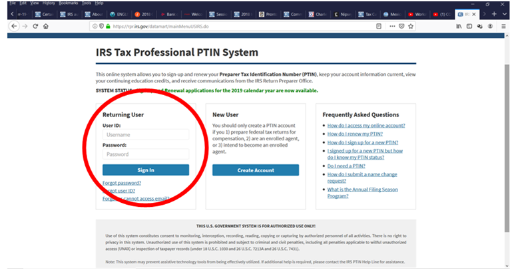The image size is (514, 270).
Task: Click the scrollbar down arrow
Action: [507, 266]
